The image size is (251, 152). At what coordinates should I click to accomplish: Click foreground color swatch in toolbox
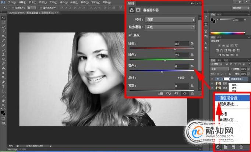coord(3,113)
